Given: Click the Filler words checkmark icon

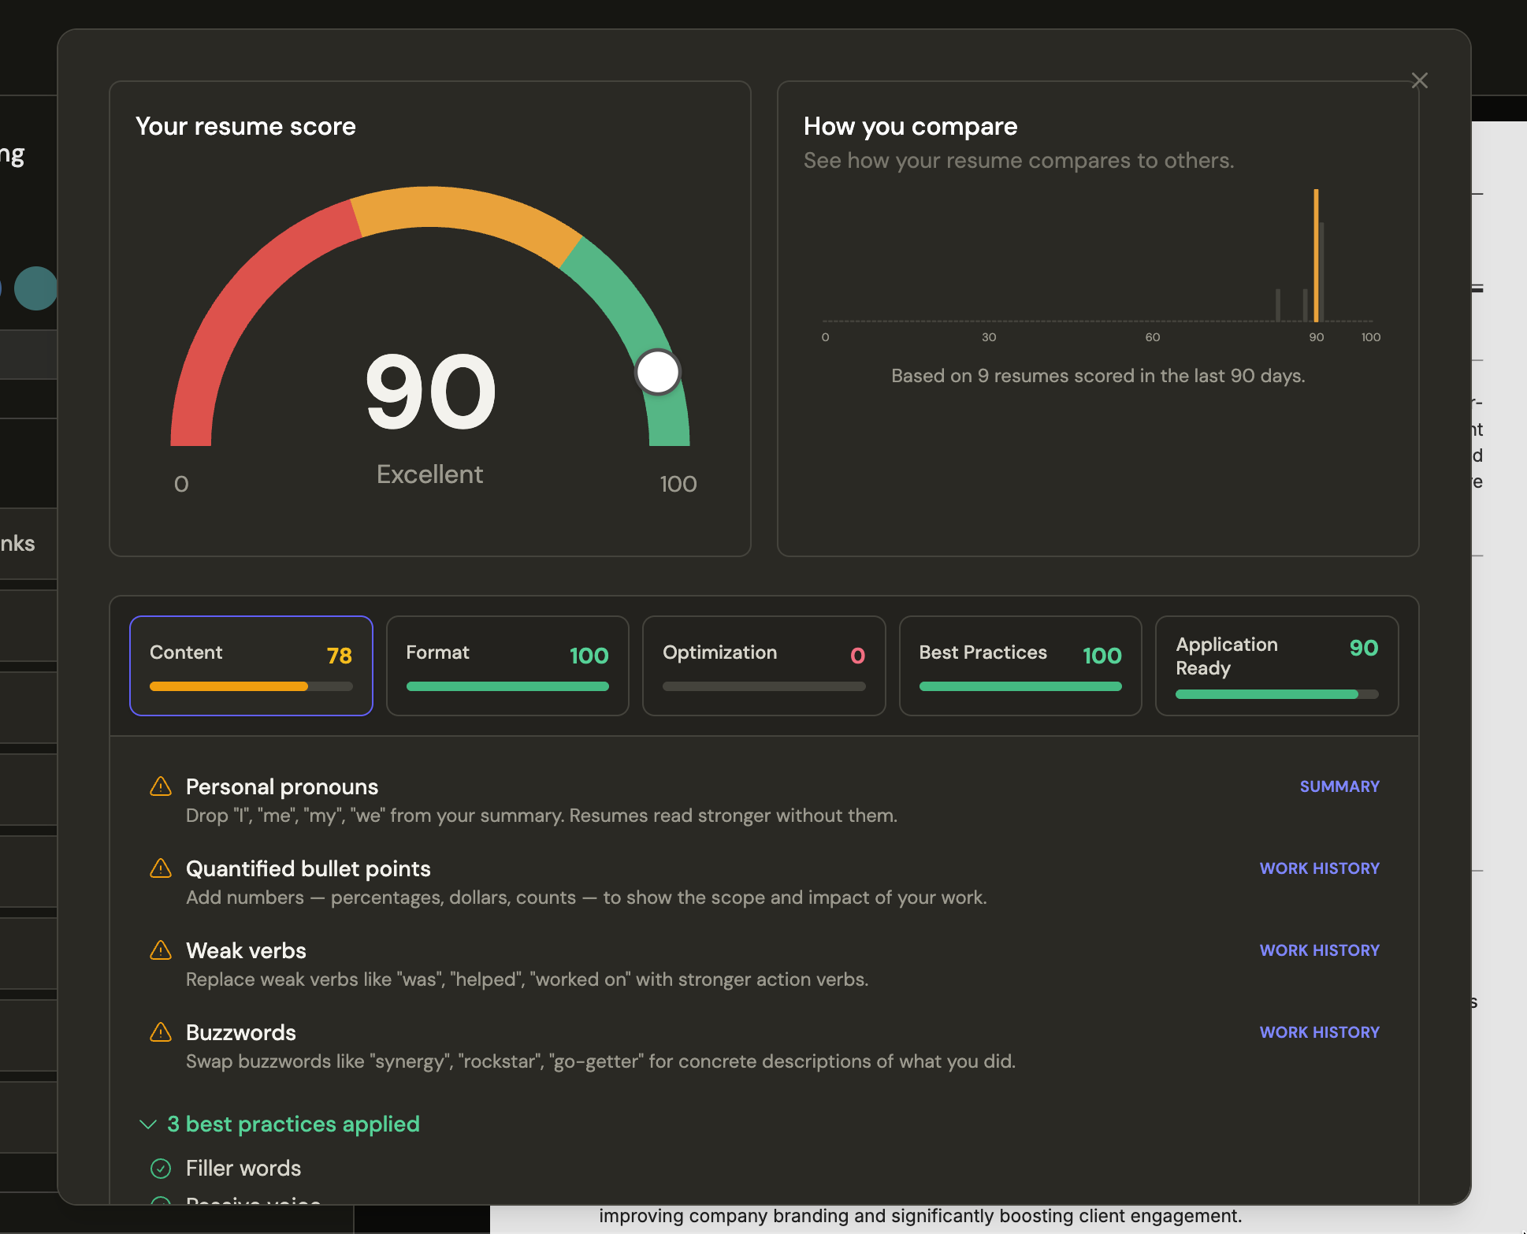Looking at the screenshot, I should coord(161,1168).
